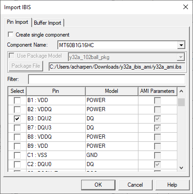
Task: Uncheck the Select box for B3 : DQU2
Action: tap(17, 119)
